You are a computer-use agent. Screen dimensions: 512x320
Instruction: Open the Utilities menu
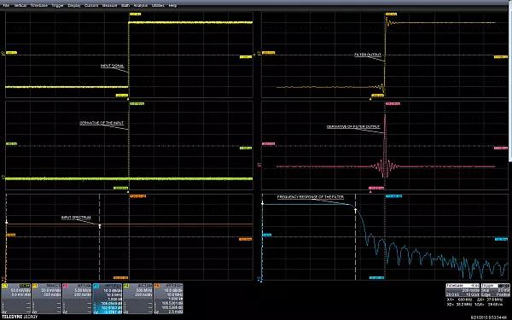(x=158, y=6)
